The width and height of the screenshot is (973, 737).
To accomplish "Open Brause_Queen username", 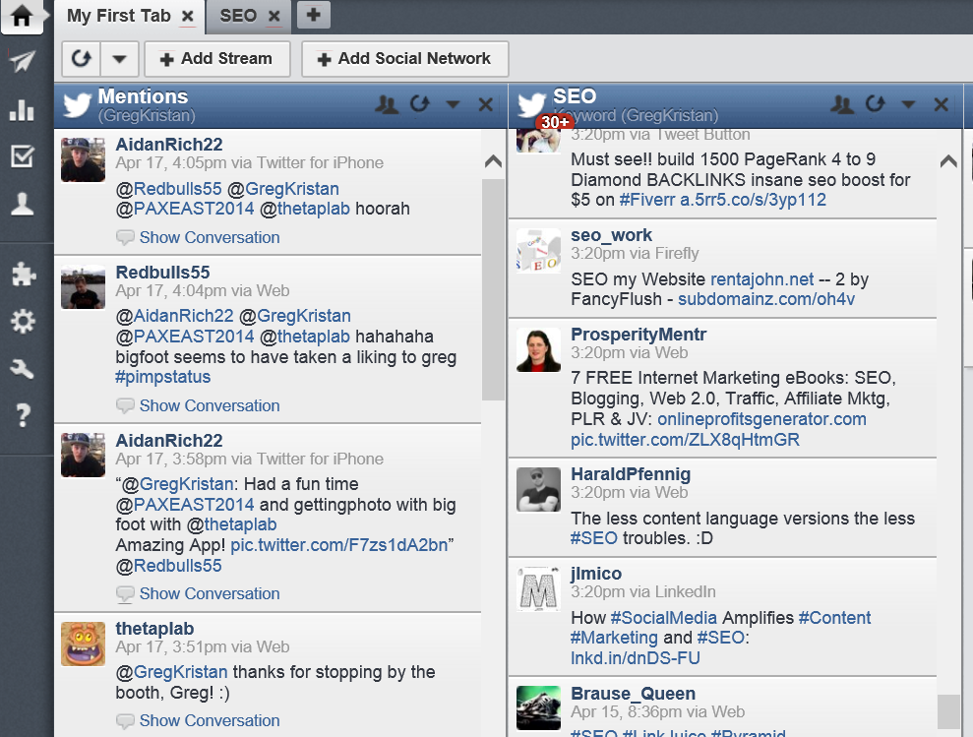I will click(x=633, y=693).
